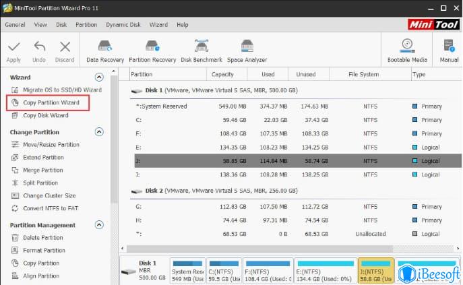463x285 pixels.
Task: Click the Primary color square of C: row
Action: [x=415, y=120]
